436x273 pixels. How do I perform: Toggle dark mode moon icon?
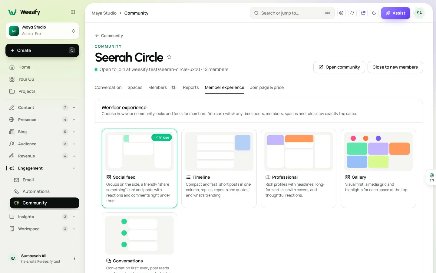(374, 13)
